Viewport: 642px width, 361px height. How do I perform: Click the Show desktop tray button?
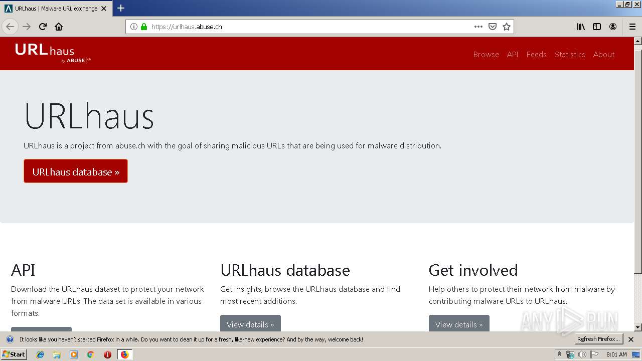pyautogui.click(x=636, y=354)
